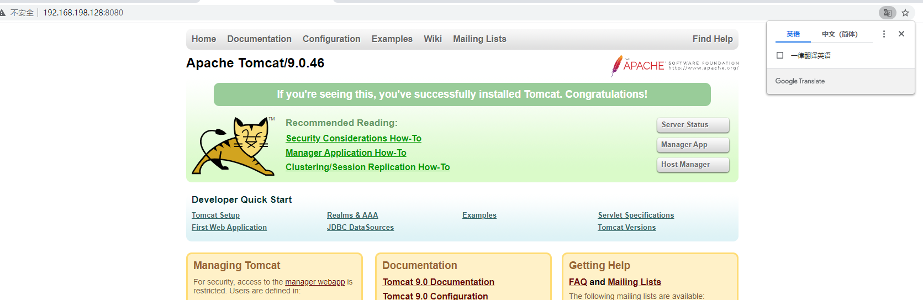Viewport: 923px width, 300px height.
Task: Go to Configuration nav item
Action: pyautogui.click(x=331, y=39)
